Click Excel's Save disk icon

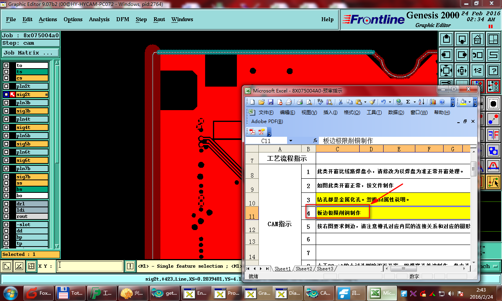271,102
